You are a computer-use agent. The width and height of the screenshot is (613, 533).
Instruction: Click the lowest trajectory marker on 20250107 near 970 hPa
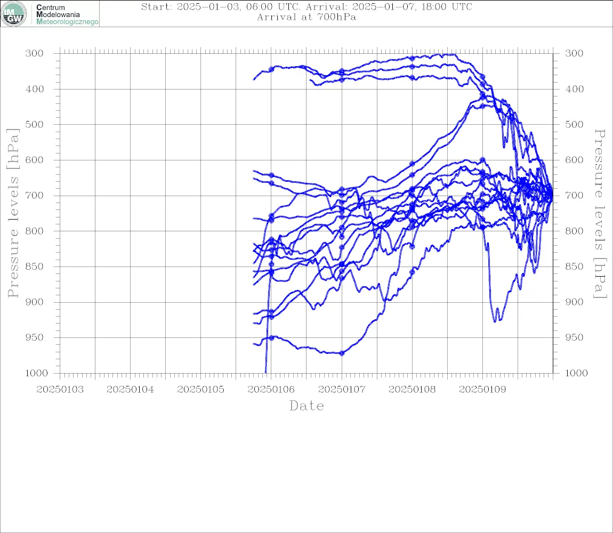(342, 353)
